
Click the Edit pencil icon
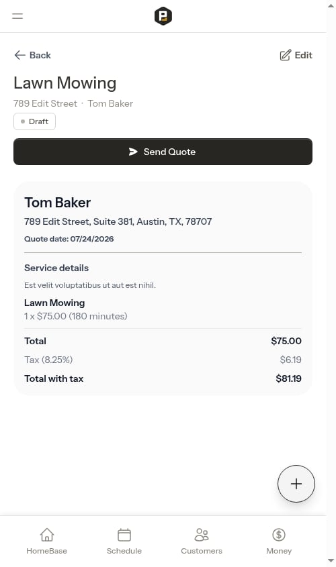(x=286, y=55)
